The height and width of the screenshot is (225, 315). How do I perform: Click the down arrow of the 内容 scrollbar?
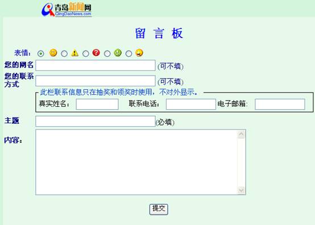(241, 190)
